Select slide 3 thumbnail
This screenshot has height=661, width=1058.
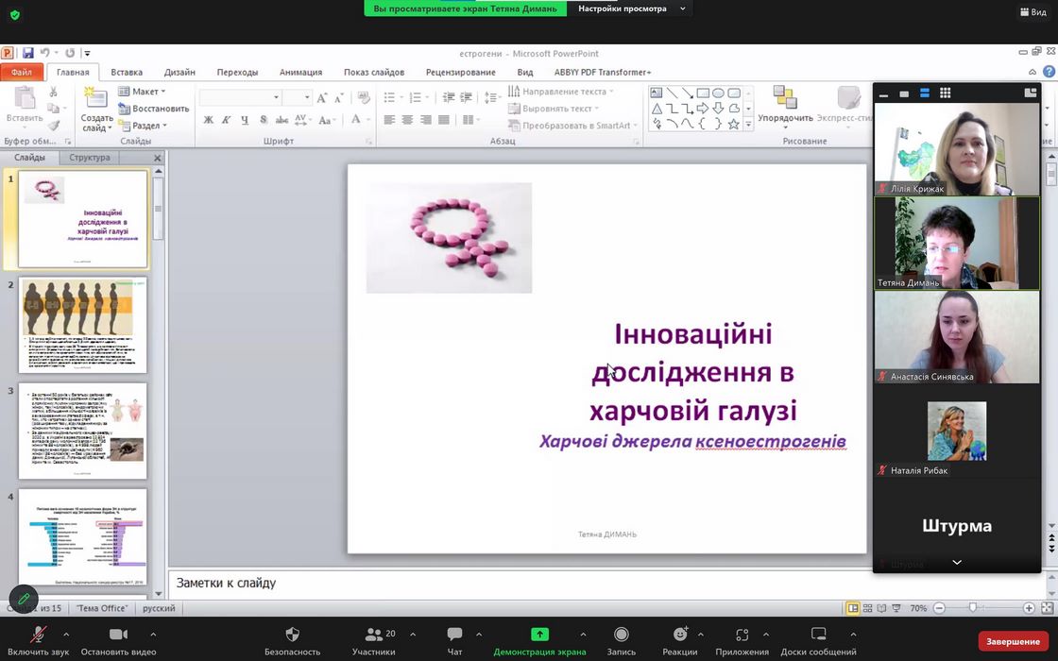(x=83, y=430)
